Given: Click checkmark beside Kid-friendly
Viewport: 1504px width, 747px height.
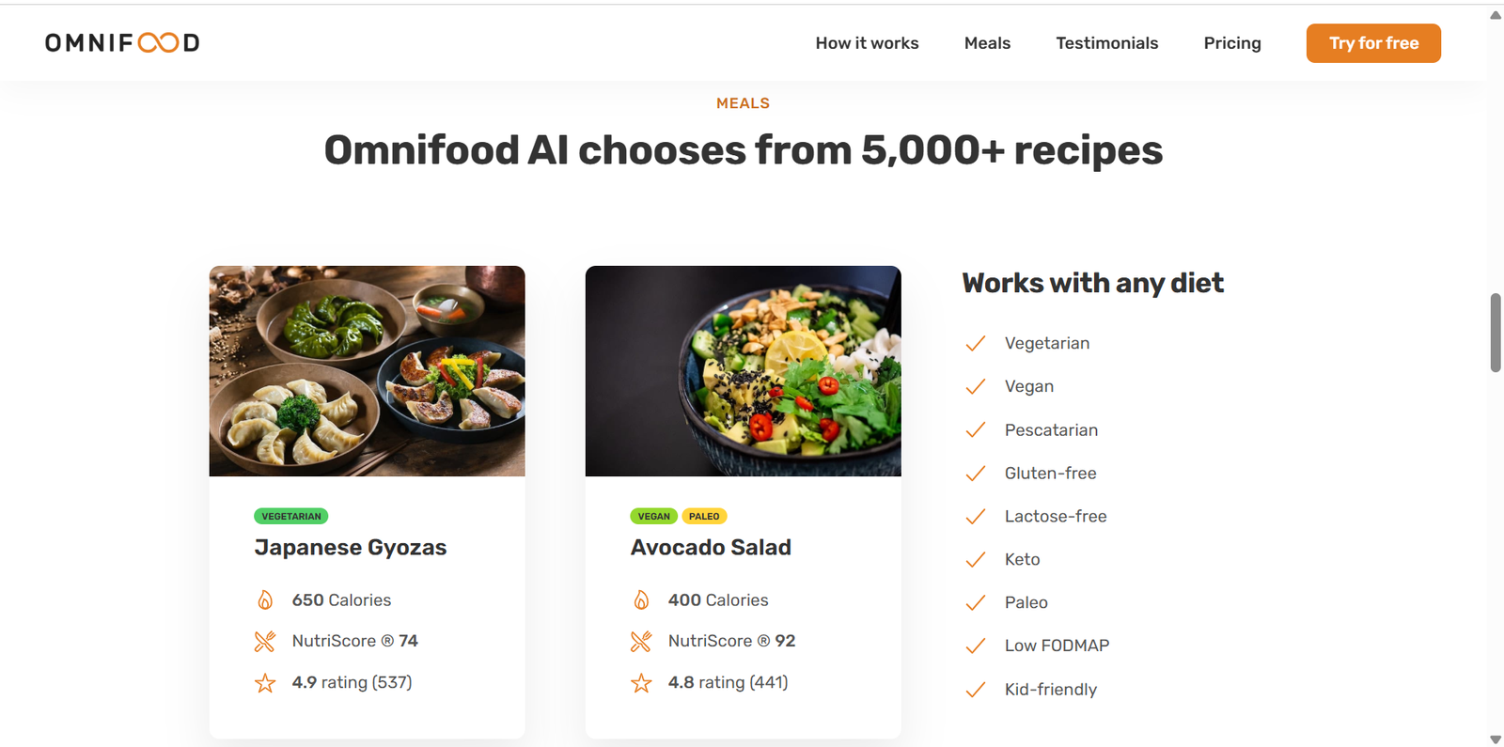Looking at the screenshot, I should [x=976, y=690].
